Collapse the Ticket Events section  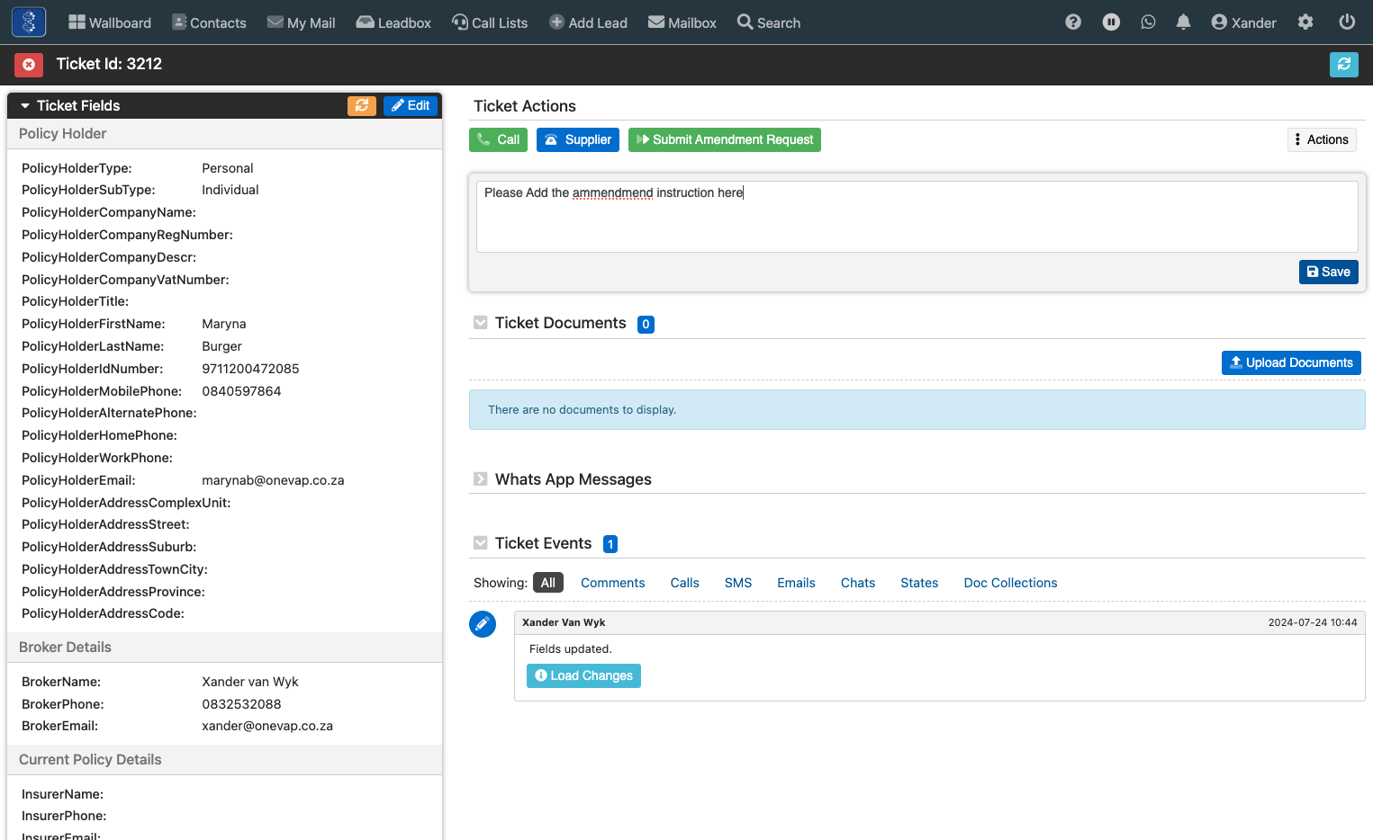pyautogui.click(x=481, y=543)
